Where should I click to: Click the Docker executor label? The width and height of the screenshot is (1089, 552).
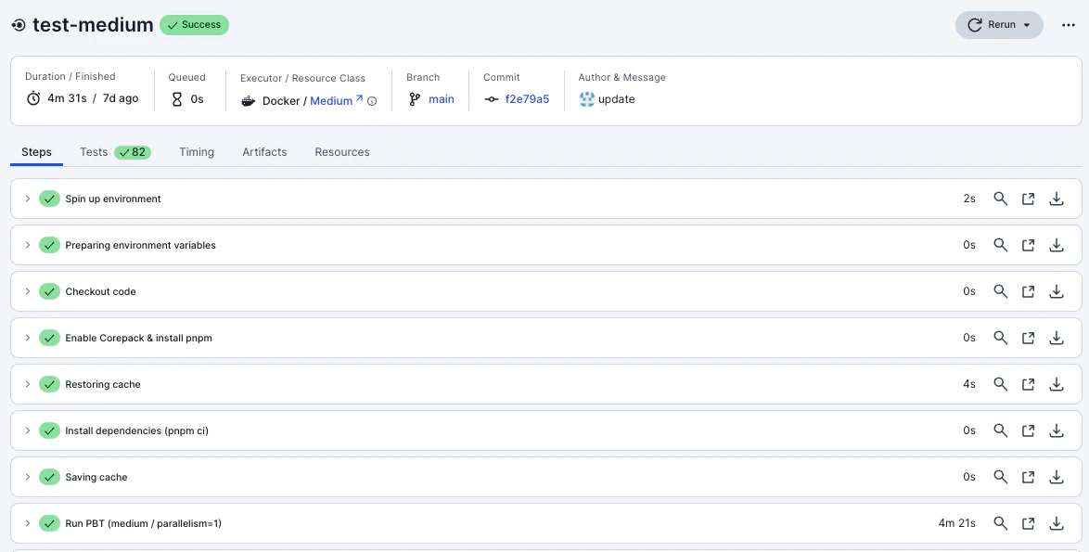(x=281, y=101)
